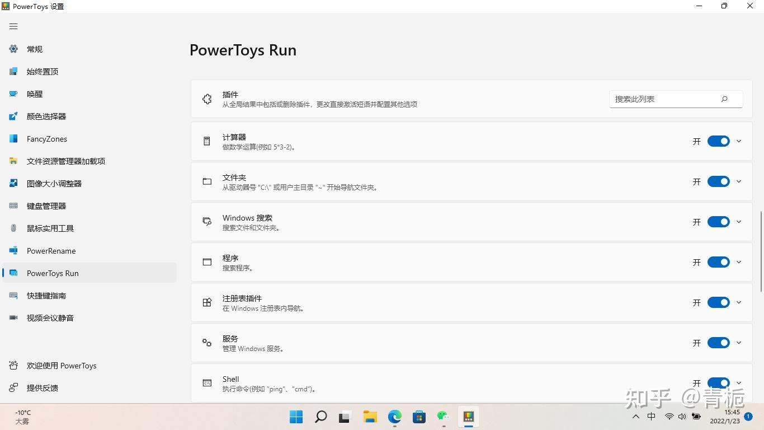Select 快捷键指南 in the sidebar
The width and height of the screenshot is (764, 430).
[x=48, y=295]
